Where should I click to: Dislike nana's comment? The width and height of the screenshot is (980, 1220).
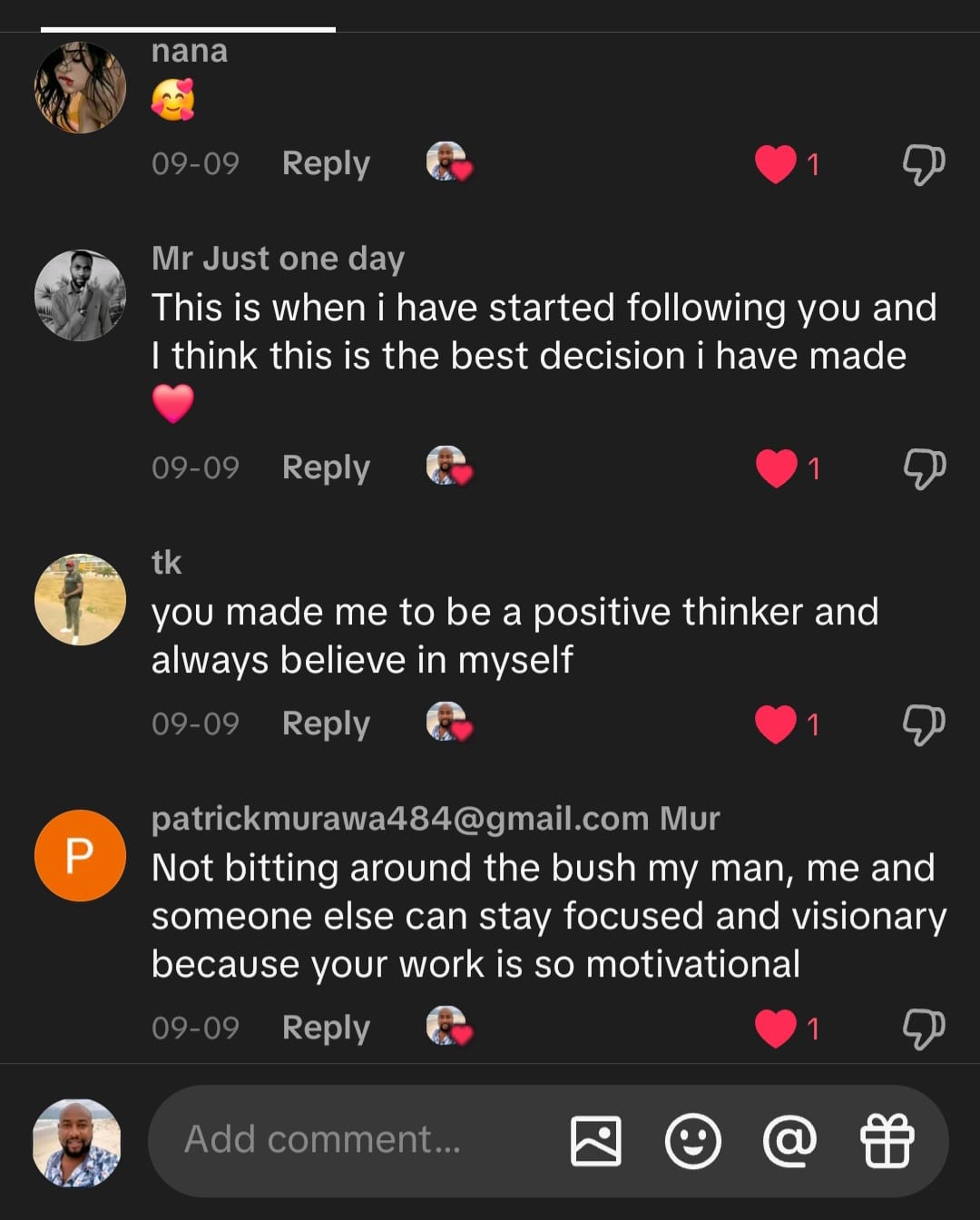[924, 164]
